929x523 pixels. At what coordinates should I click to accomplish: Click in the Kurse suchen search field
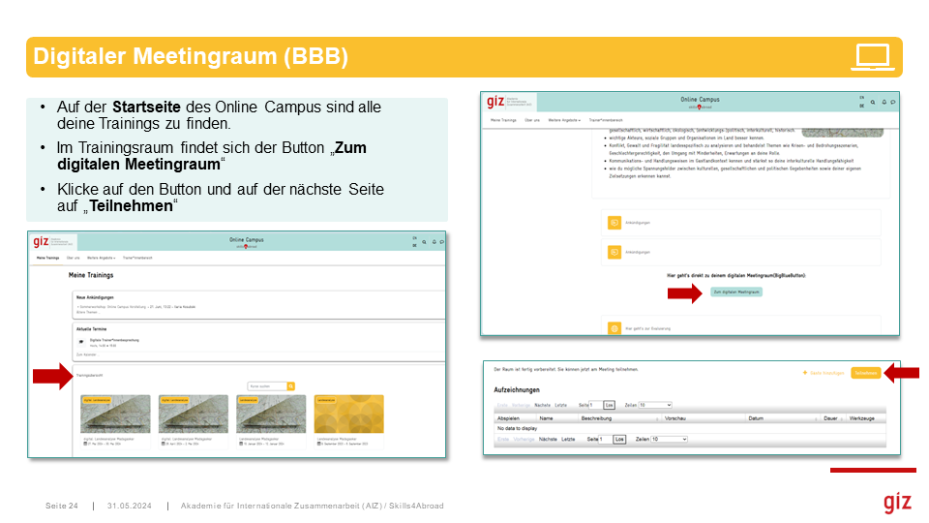(265, 385)
